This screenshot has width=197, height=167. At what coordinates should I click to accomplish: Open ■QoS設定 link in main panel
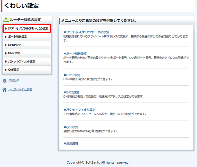[x=71, y=127]
